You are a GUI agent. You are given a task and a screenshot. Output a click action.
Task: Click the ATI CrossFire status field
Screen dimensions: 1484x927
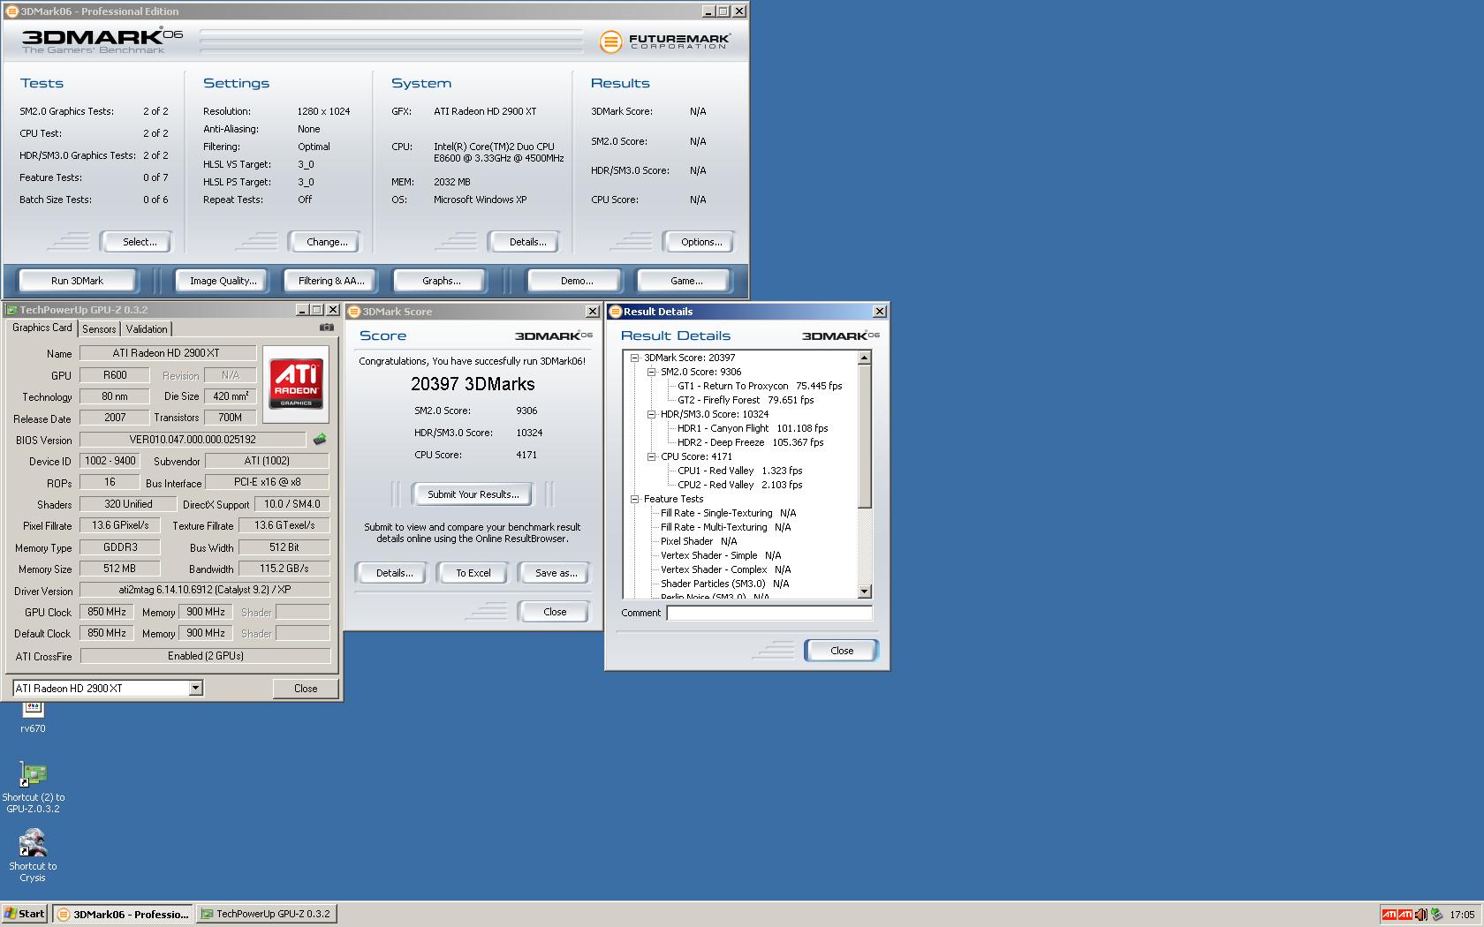[205, 656]
